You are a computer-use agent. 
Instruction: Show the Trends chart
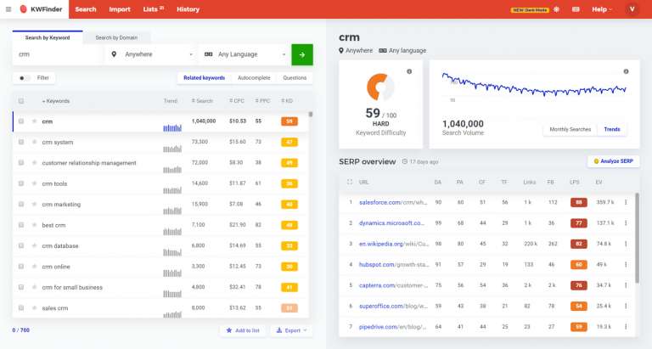[x=611, y=129]
